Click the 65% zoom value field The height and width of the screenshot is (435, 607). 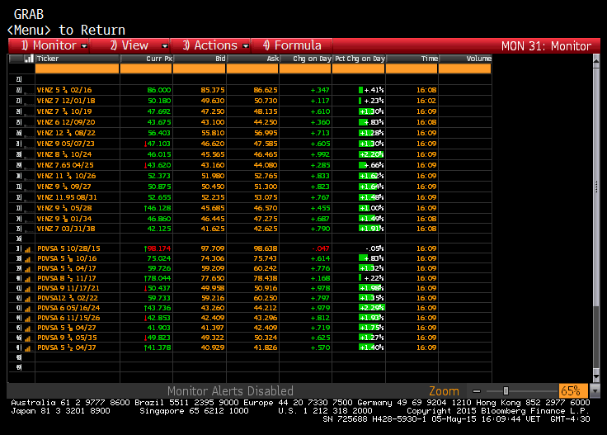point(572,391)
